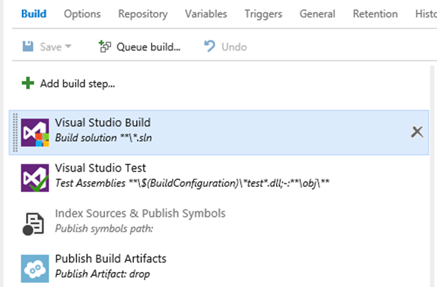Image resolution: width=437 pixels, height=287 pixels.
Task: Click the Add build step... link
Action: click(x=77, y=84)
